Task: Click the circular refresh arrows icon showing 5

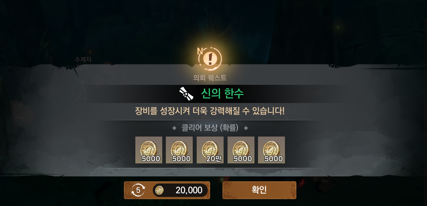Action: pyautogui.click(x=138, y=190)
